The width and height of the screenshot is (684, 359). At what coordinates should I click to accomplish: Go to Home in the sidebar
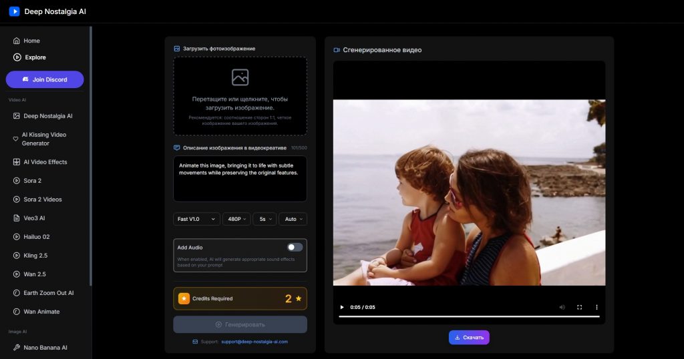coord(31,41)
